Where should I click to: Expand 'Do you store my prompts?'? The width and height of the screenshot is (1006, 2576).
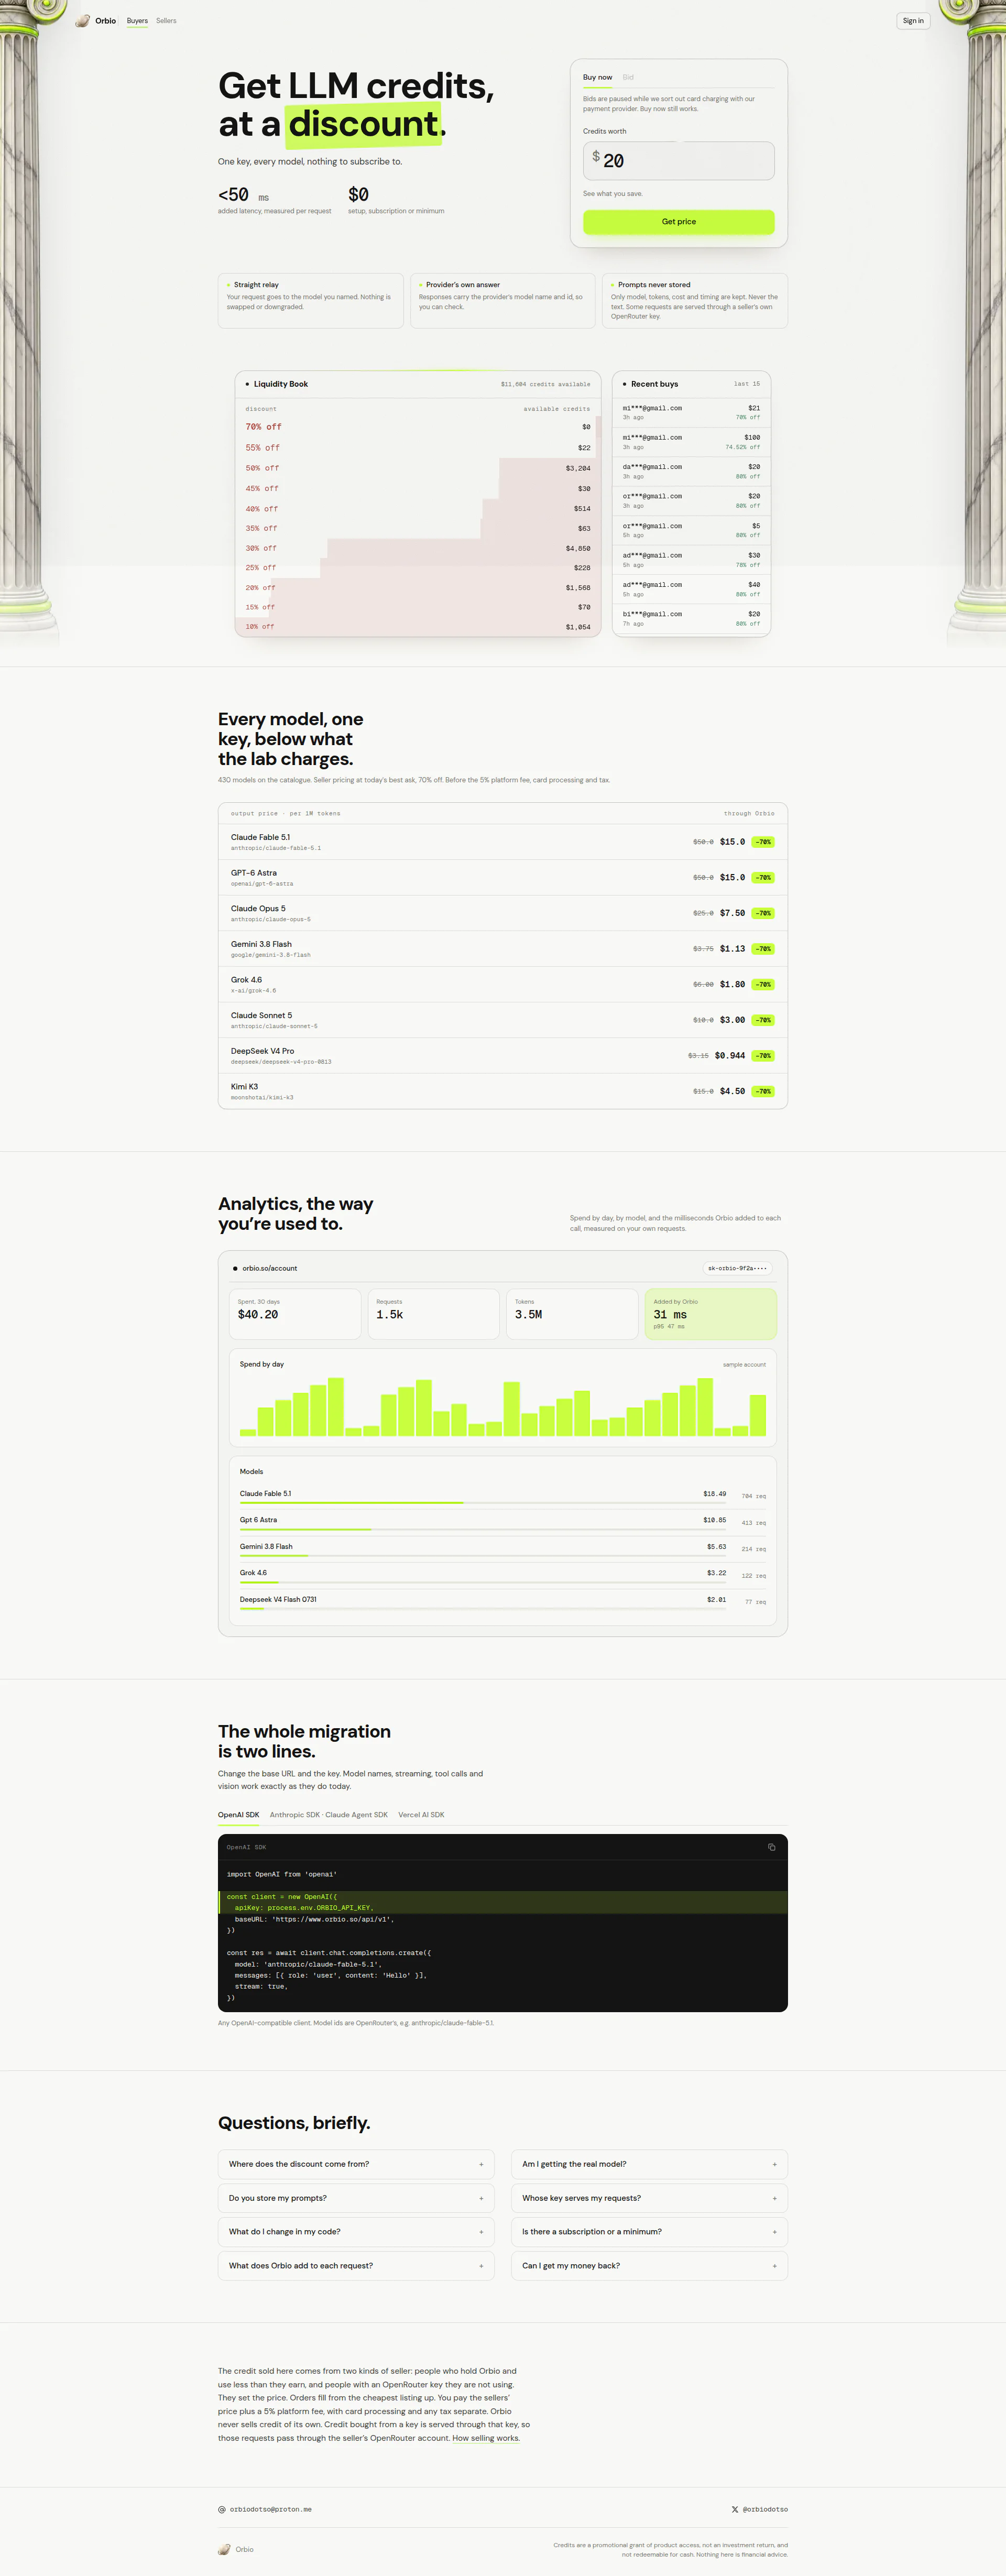[x=356, y=2198]
